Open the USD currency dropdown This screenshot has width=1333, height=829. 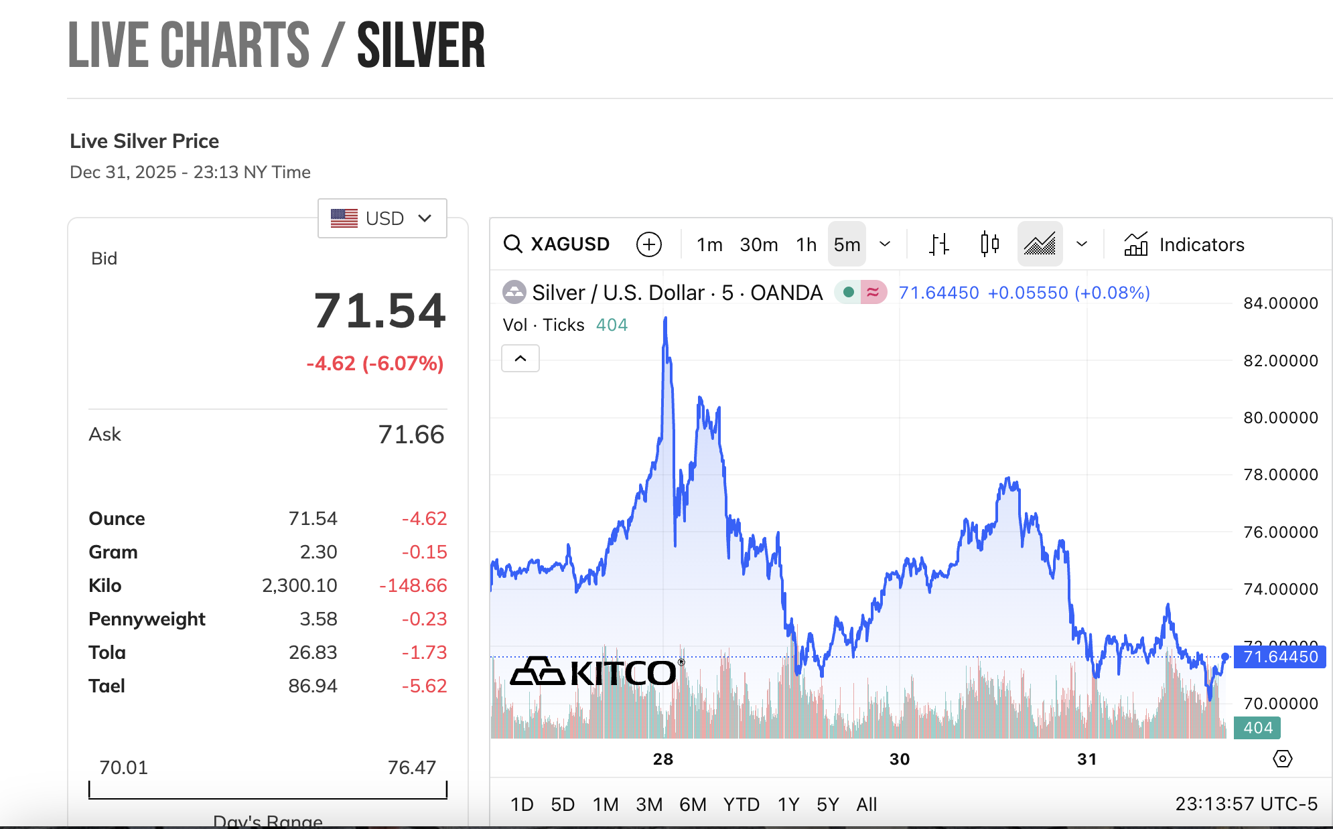click(382, 218)
